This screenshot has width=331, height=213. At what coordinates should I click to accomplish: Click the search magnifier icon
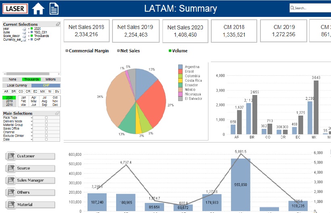coord(292,8)
